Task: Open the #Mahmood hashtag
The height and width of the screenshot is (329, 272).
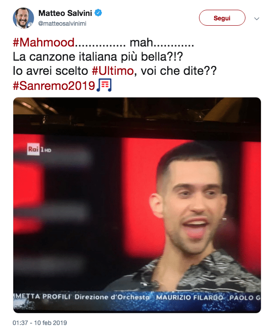Action: pos(44,43)
